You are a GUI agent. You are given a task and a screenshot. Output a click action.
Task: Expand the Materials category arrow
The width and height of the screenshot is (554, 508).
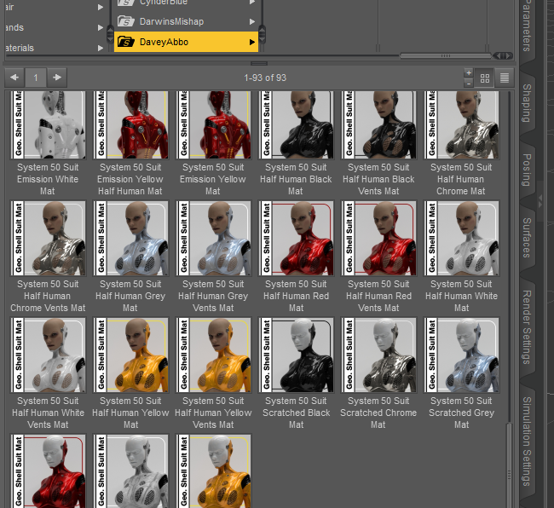(101, 48)
